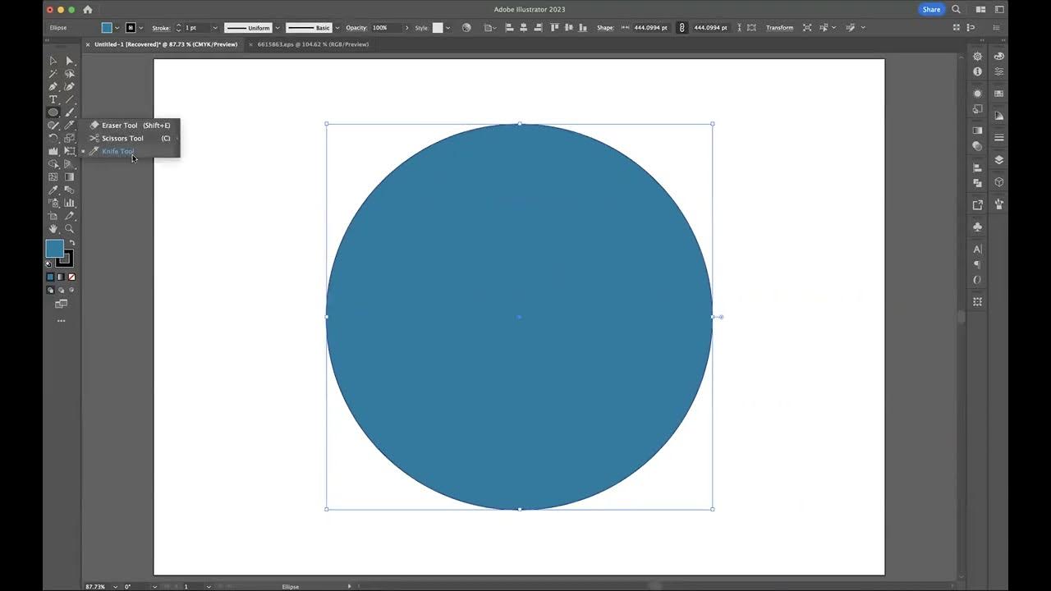Viewport: 1051px width, 591px height.
Task: Open the stroke weight dropdown
Action: point(215,28)
